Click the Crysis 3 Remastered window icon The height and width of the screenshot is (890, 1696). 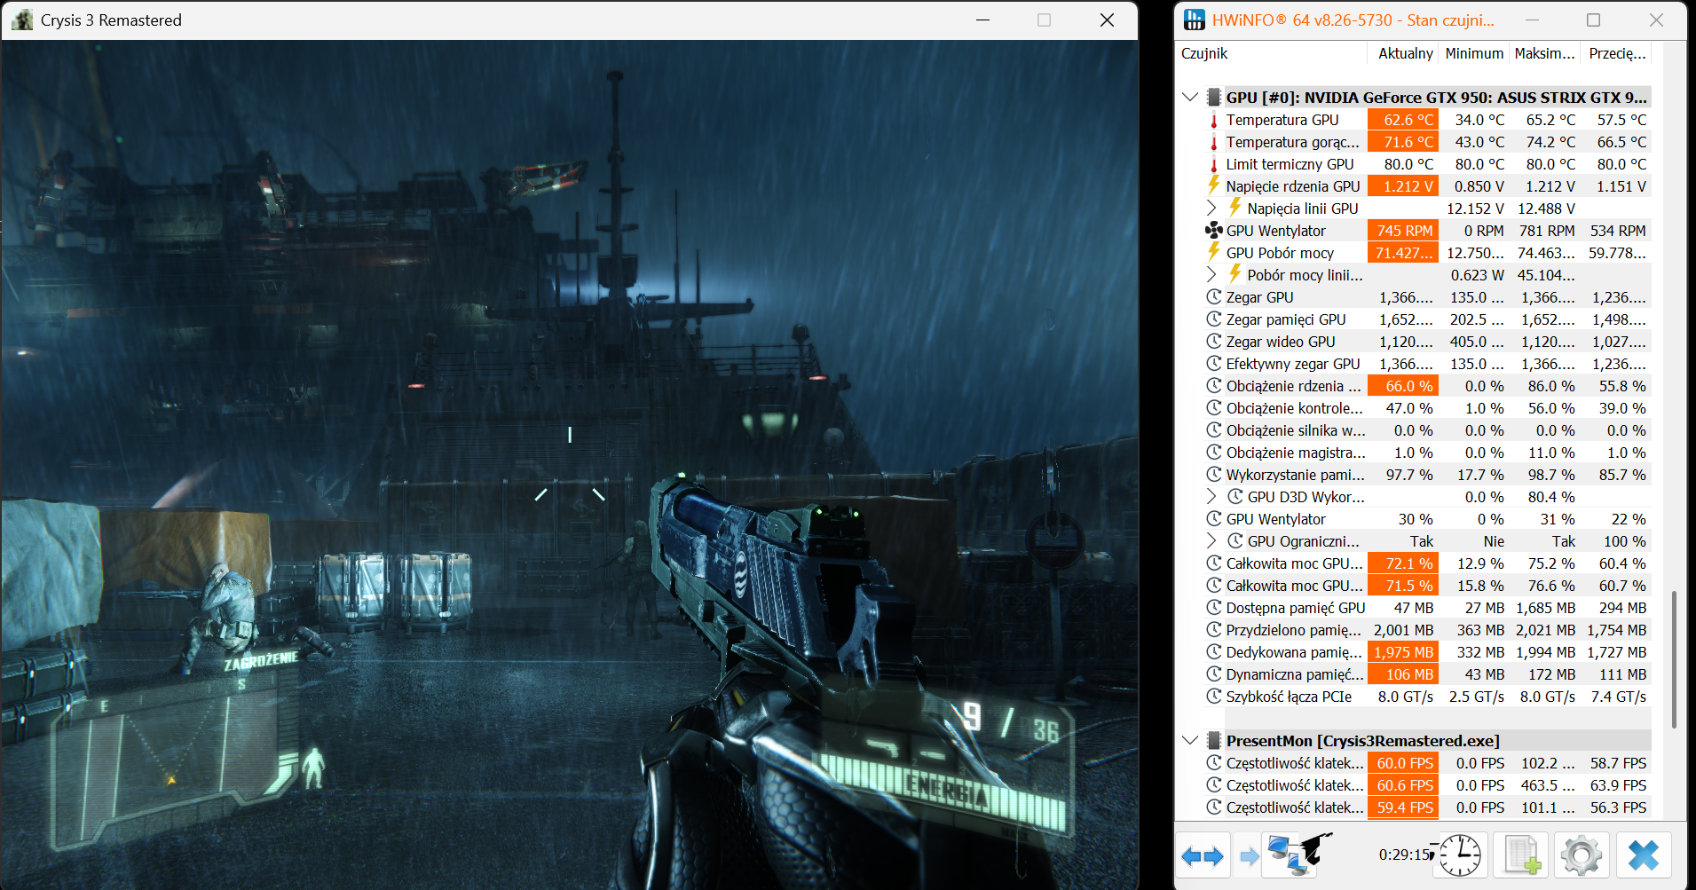[x=22, y=20]
